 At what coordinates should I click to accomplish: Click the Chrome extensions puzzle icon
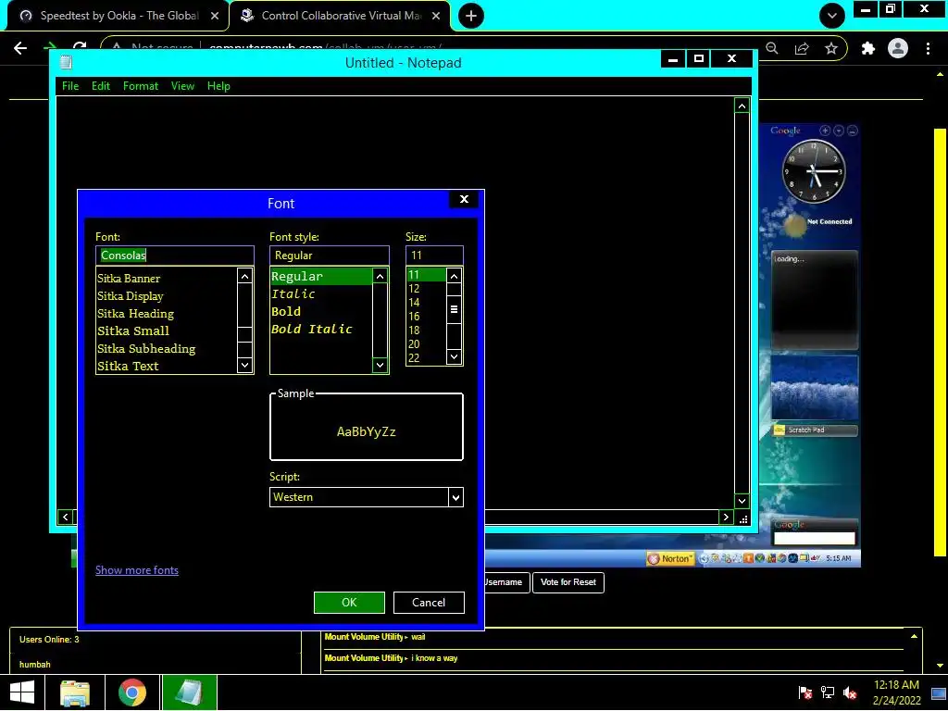[x=868, y=48]
